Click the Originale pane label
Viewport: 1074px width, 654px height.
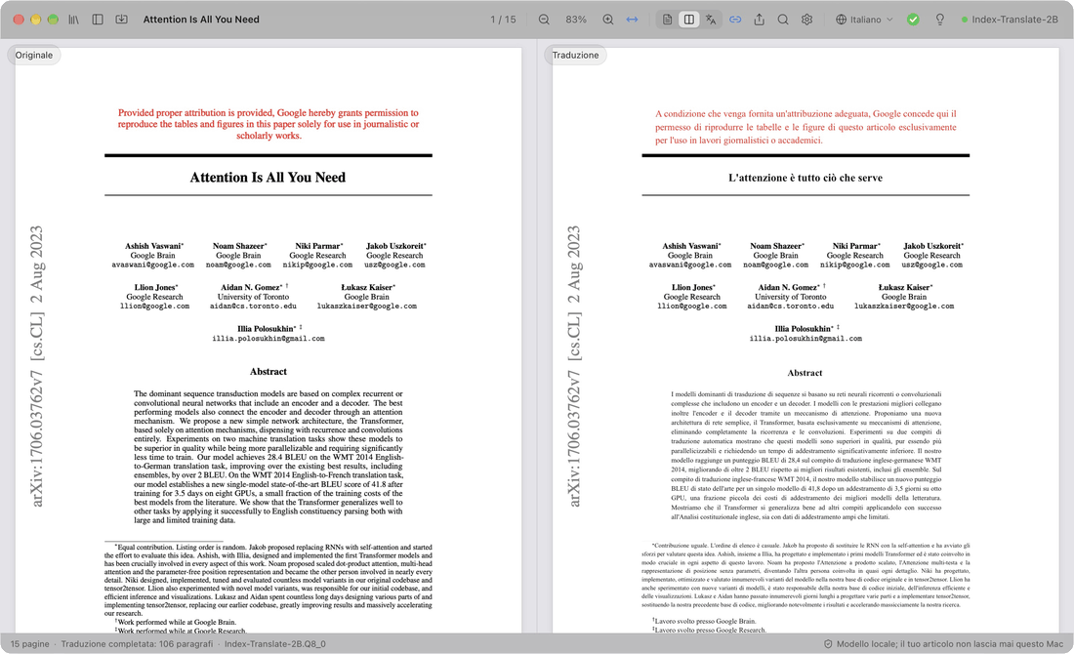coord(34,56)
